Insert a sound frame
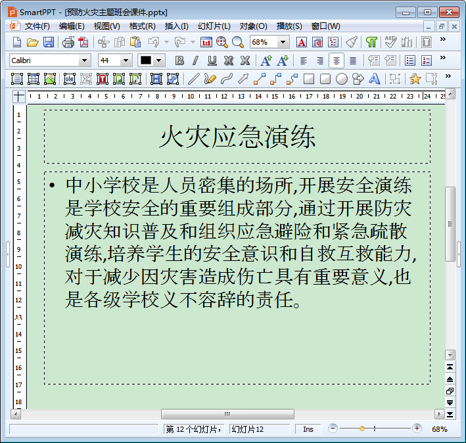The width and height of the screenshot is (466, 443). point(173,79)
